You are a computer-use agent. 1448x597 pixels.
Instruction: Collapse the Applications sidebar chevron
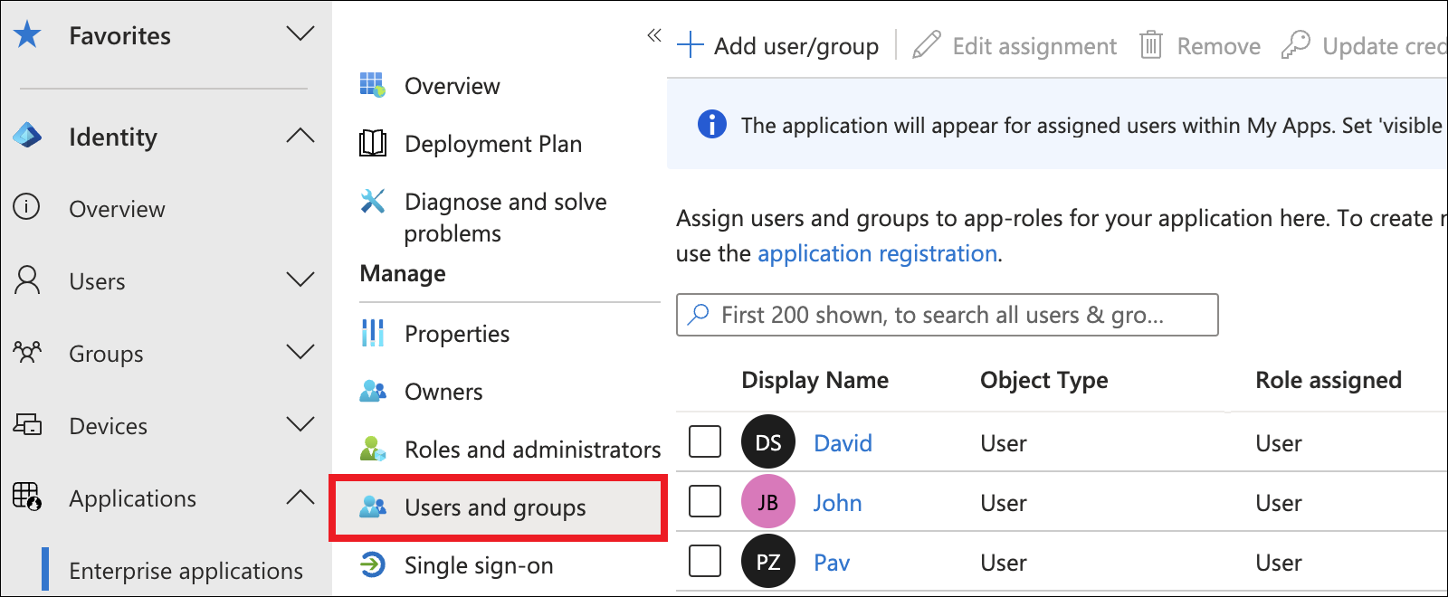[300, 497]
